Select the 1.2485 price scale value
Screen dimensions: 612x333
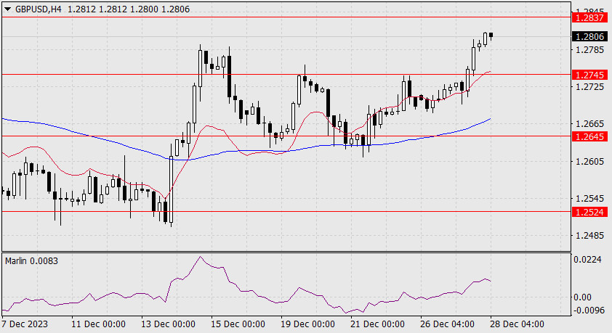tap(589, 236)
